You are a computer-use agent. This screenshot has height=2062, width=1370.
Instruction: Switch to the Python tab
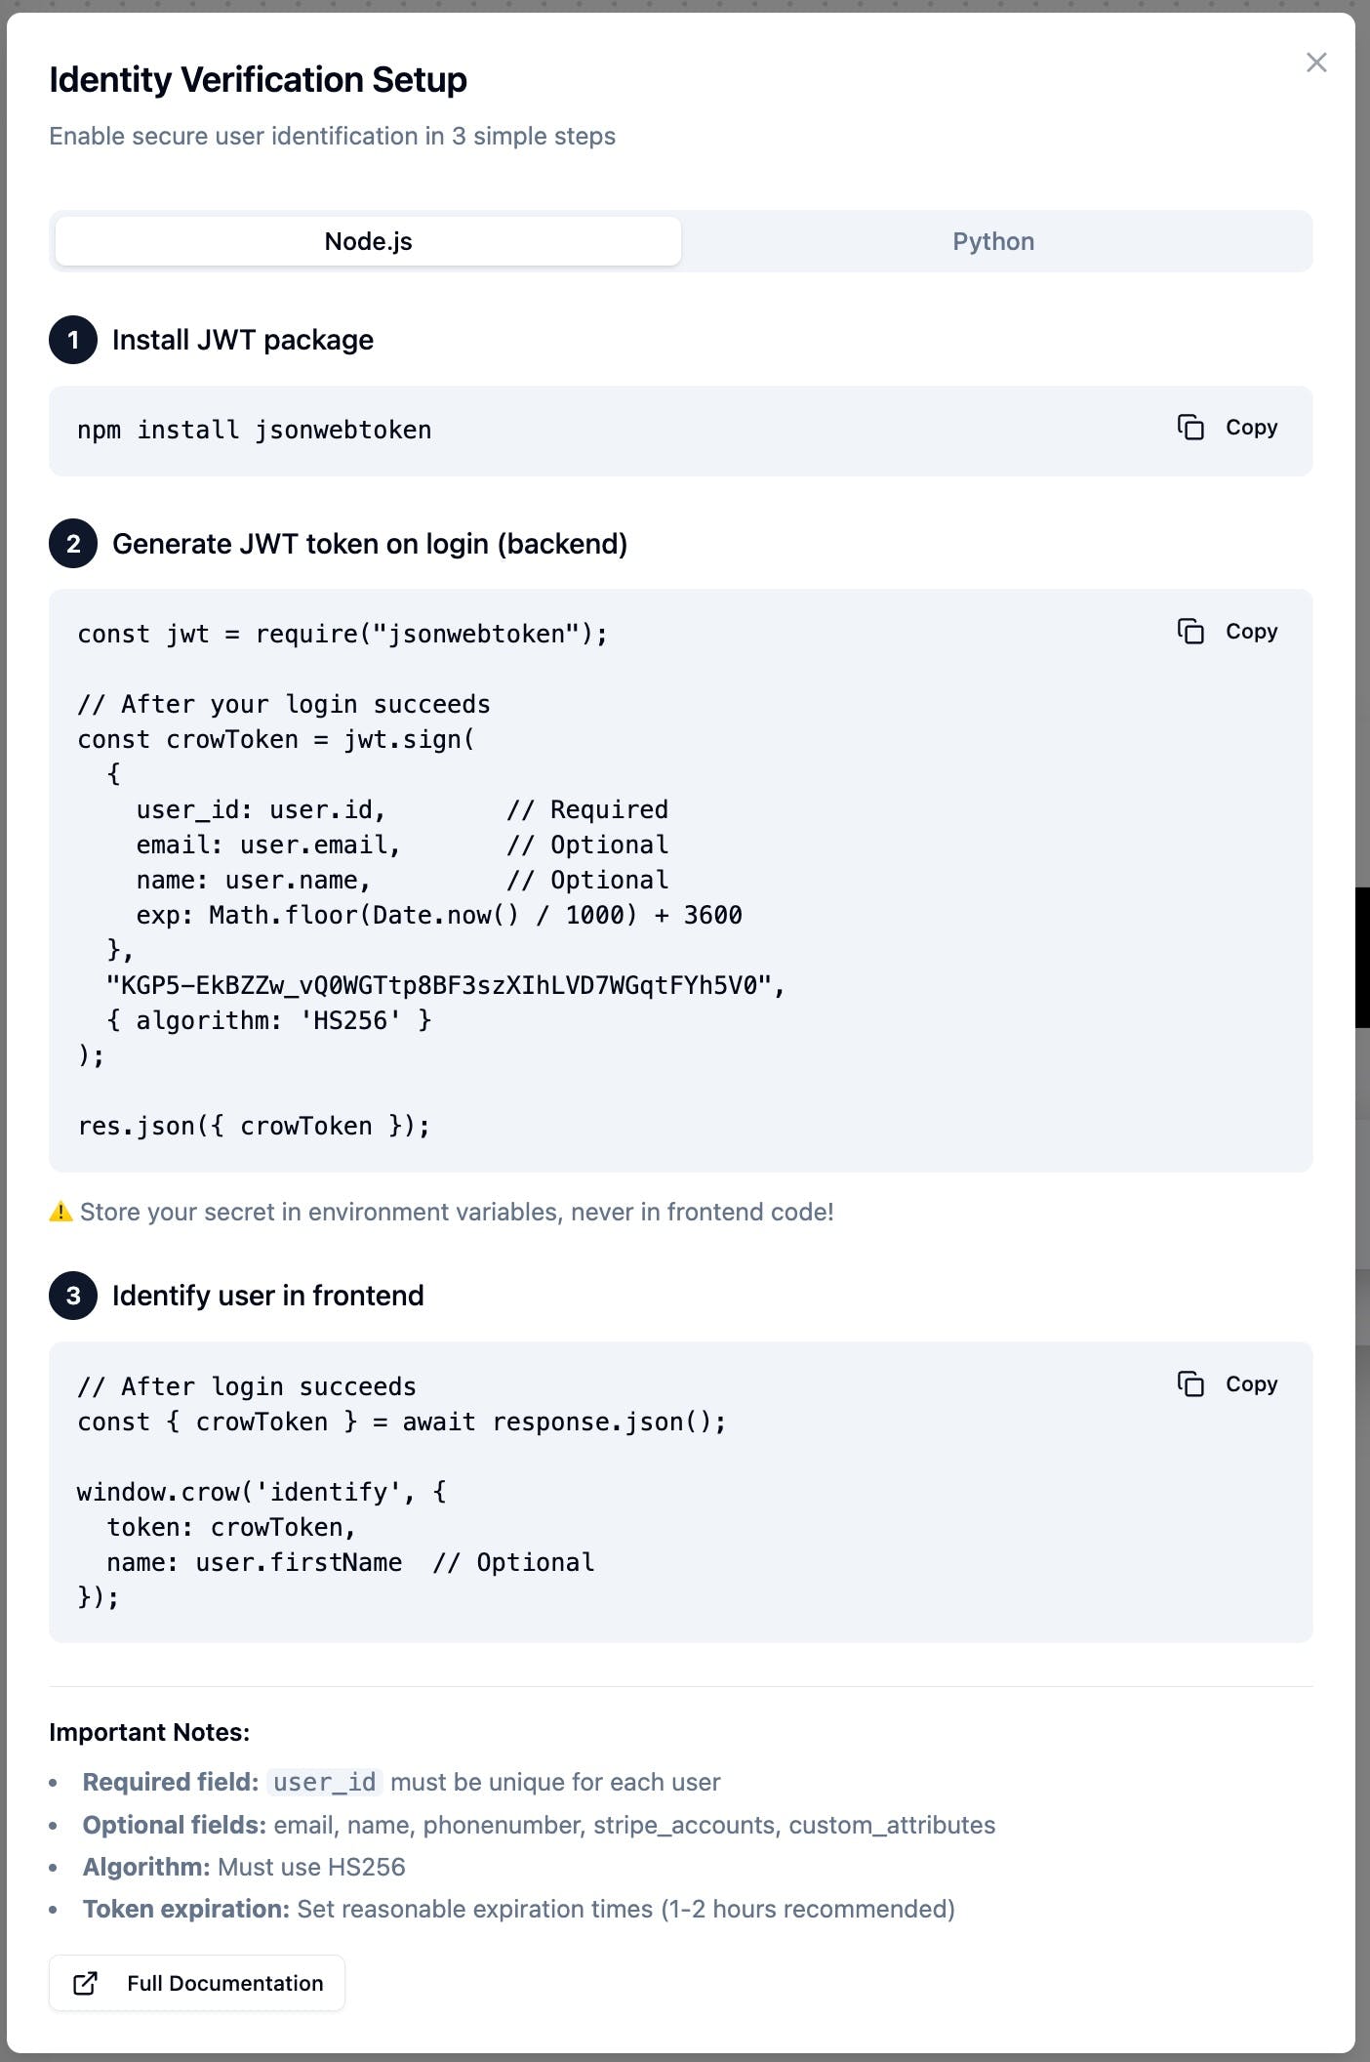(993, 241)
